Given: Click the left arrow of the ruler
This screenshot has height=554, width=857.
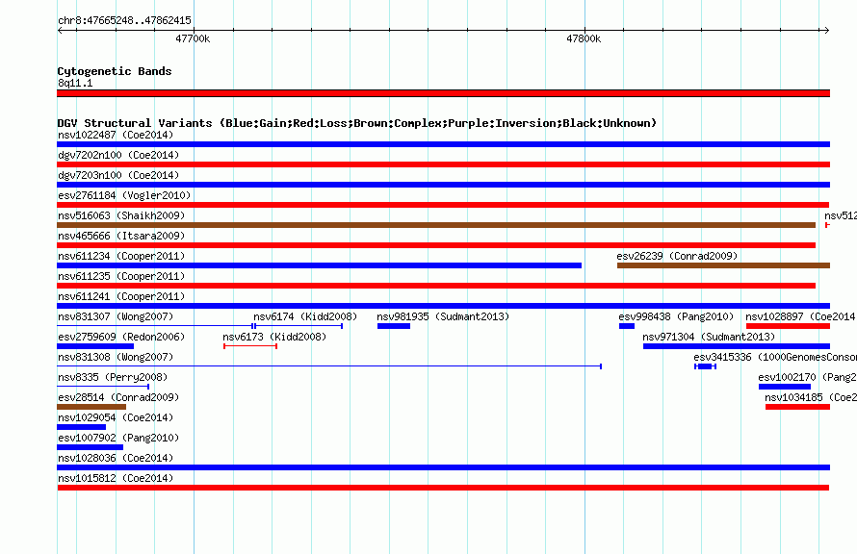Looking at the screenshot, I should pyautogui.click(x=60, y=30).
